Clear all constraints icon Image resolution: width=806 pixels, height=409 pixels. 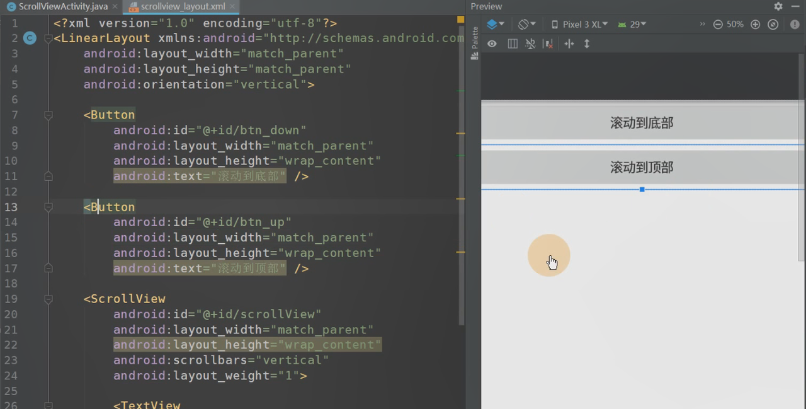[548, 43]
